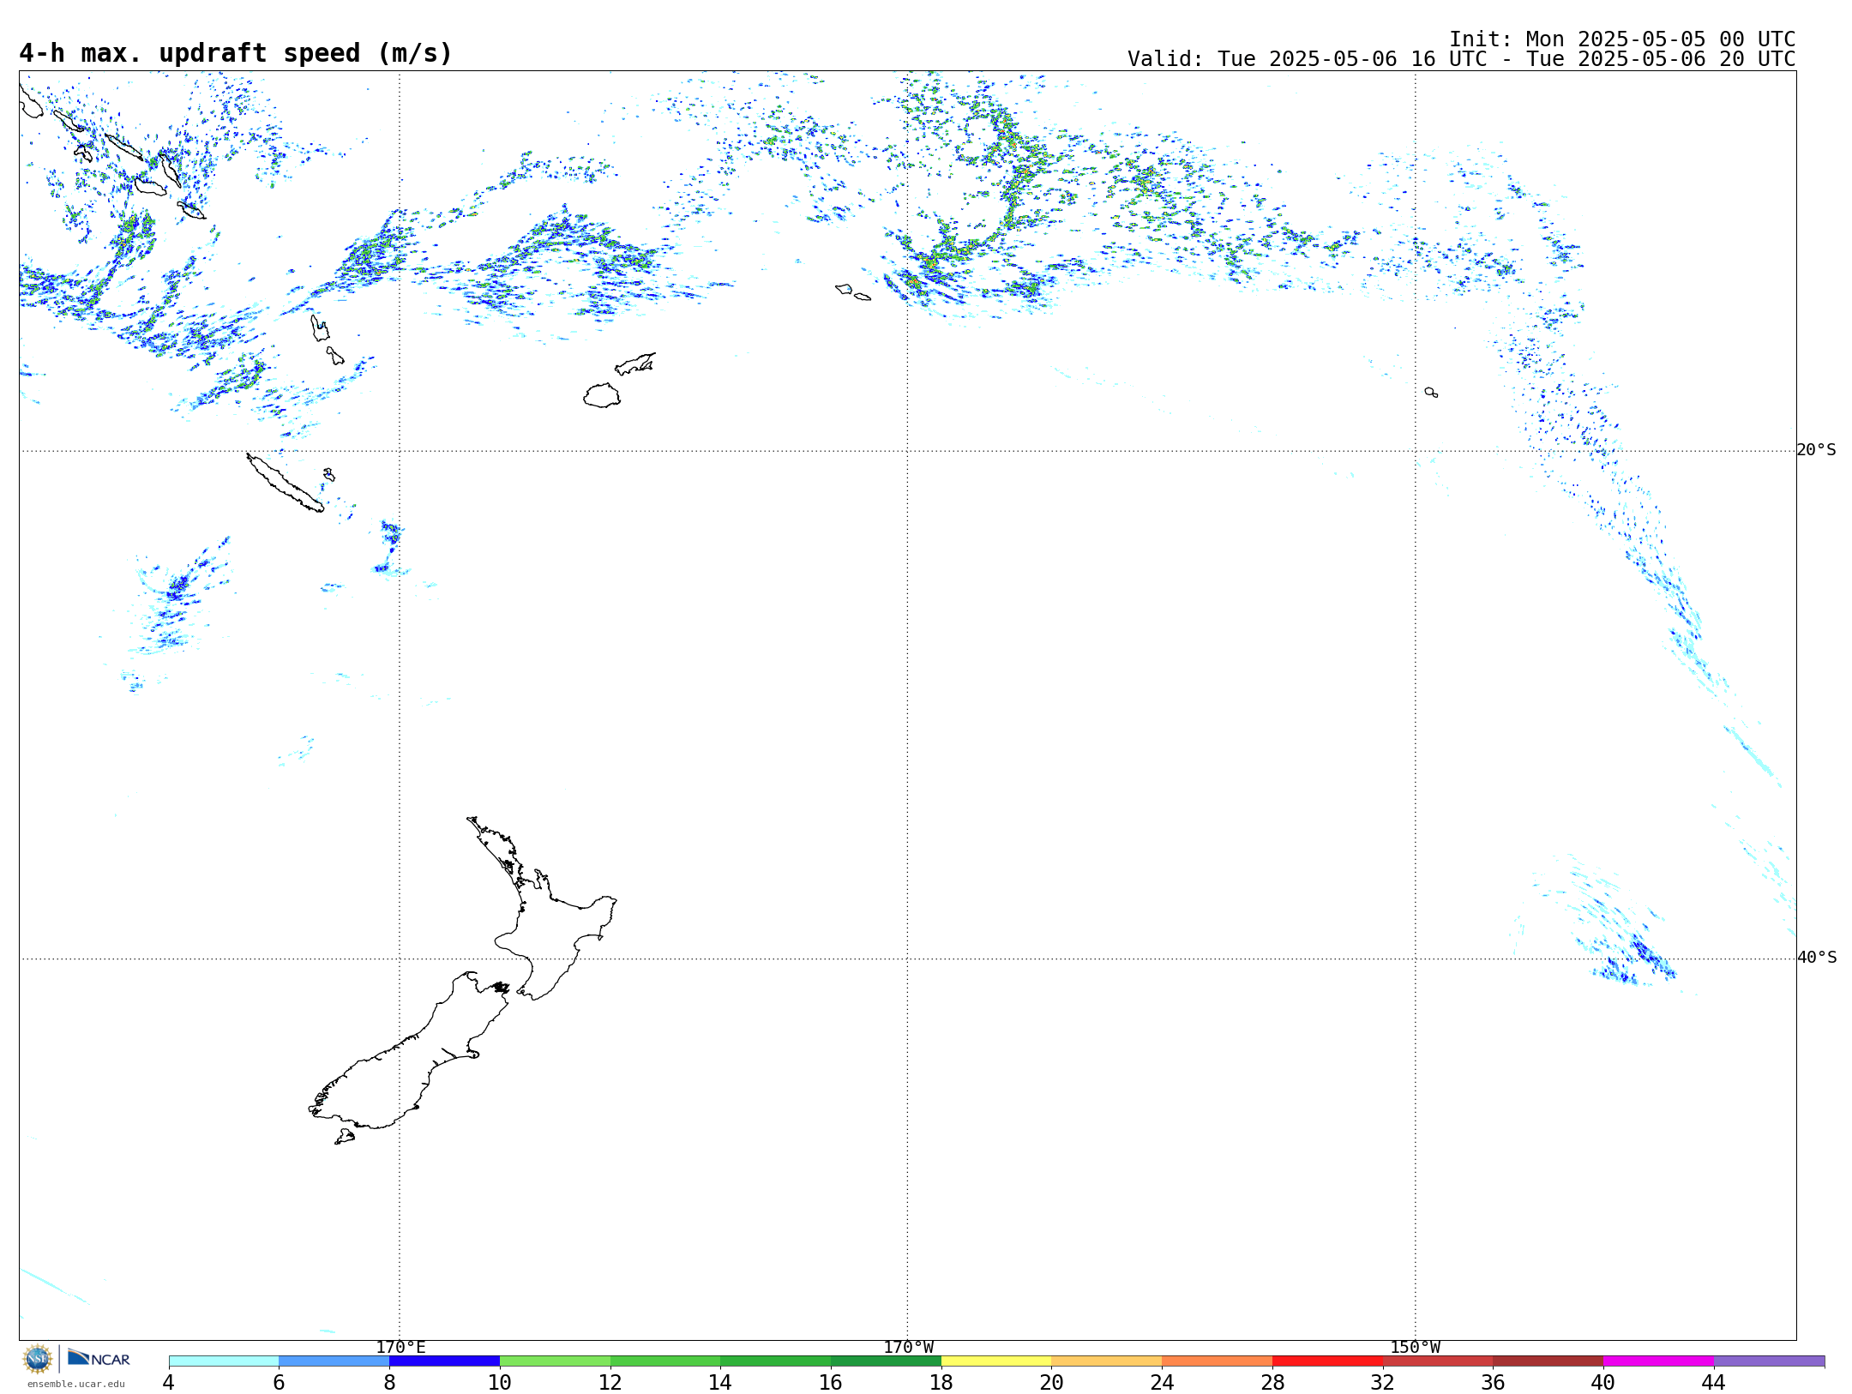
Task: Select the light blue 6-8 color swatch
Action: (x=334, y=1361)
